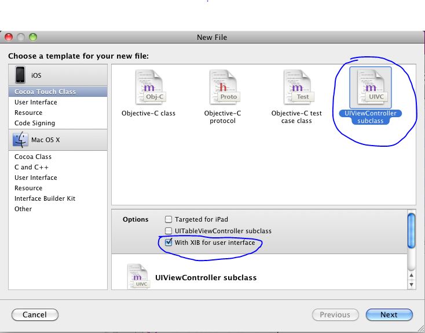Click the iOS iPhone section icon
Image resolution: width=425 pixels, height=333 pixels.
(21, 75)
